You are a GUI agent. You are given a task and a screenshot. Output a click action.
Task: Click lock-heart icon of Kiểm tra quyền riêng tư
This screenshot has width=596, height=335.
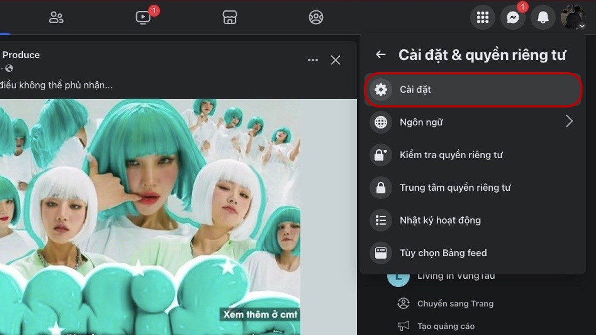pos(381,154)
